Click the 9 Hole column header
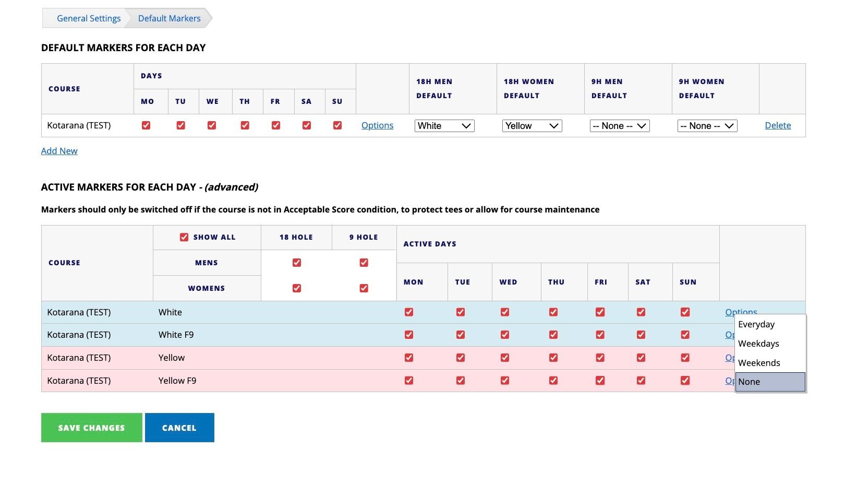 tap(364, 237)
